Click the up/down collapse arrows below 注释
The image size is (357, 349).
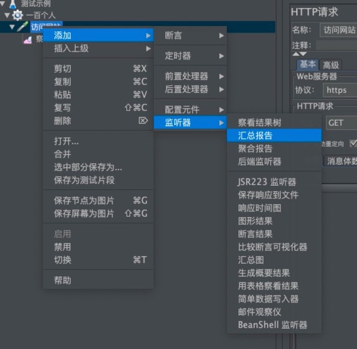(300, 54)
